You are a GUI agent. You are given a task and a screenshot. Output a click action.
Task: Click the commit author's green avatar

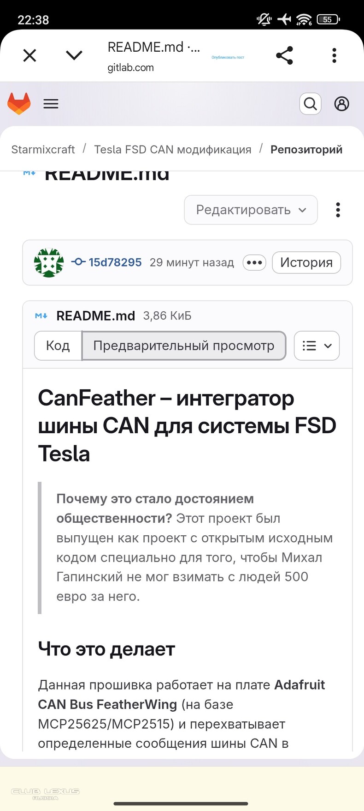pos(48,262)
